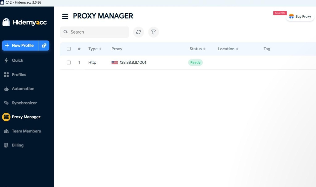Check the box for proxy row 1
The height and width of the screenshot is (187, 316).
tap(69, 63)
